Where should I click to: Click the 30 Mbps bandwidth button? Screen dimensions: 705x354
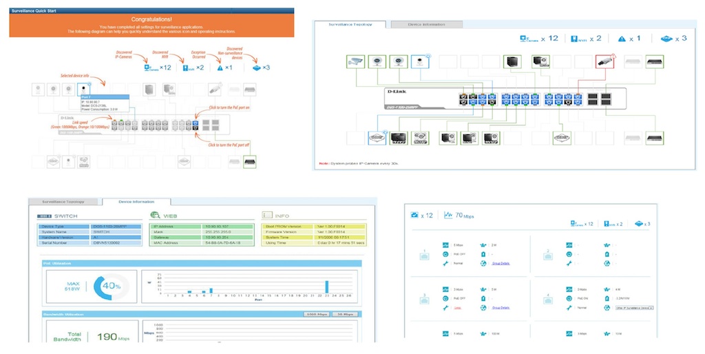[345, 313]
